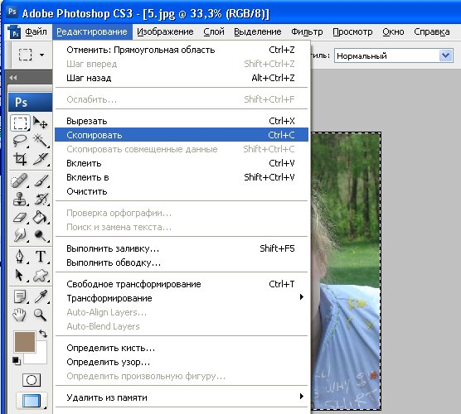Open the Нормальный style dropdown

(394, 55)
